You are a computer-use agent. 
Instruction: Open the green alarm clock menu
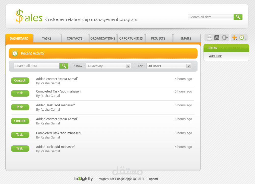(x=242, y=38)
